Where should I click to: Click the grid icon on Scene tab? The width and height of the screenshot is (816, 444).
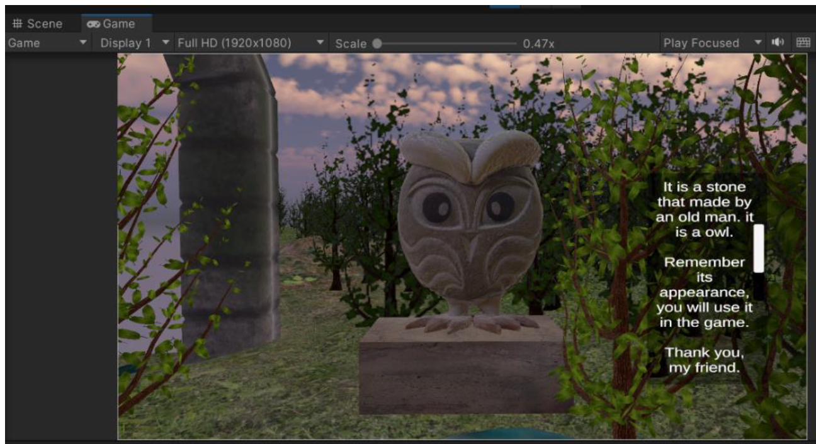tap(18, 24)
